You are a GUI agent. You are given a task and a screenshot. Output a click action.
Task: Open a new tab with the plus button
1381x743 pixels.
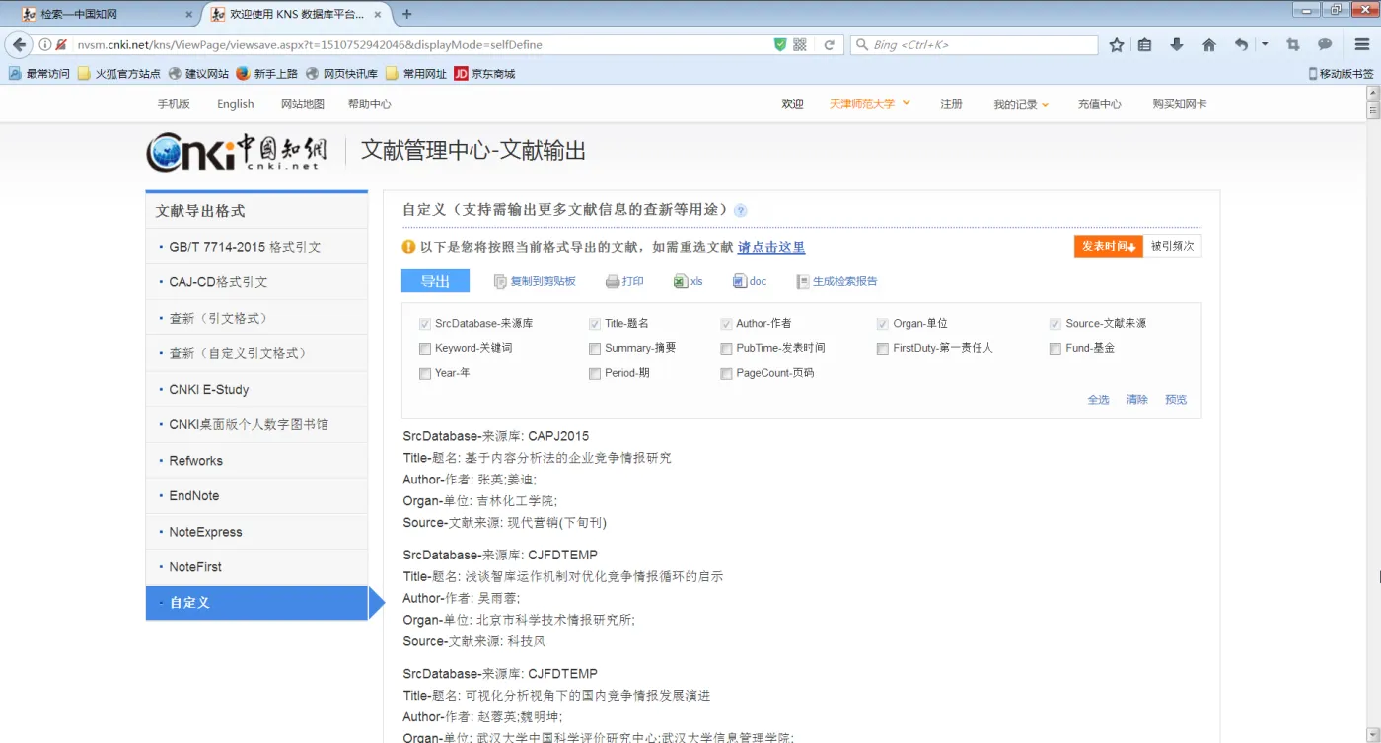406,14
